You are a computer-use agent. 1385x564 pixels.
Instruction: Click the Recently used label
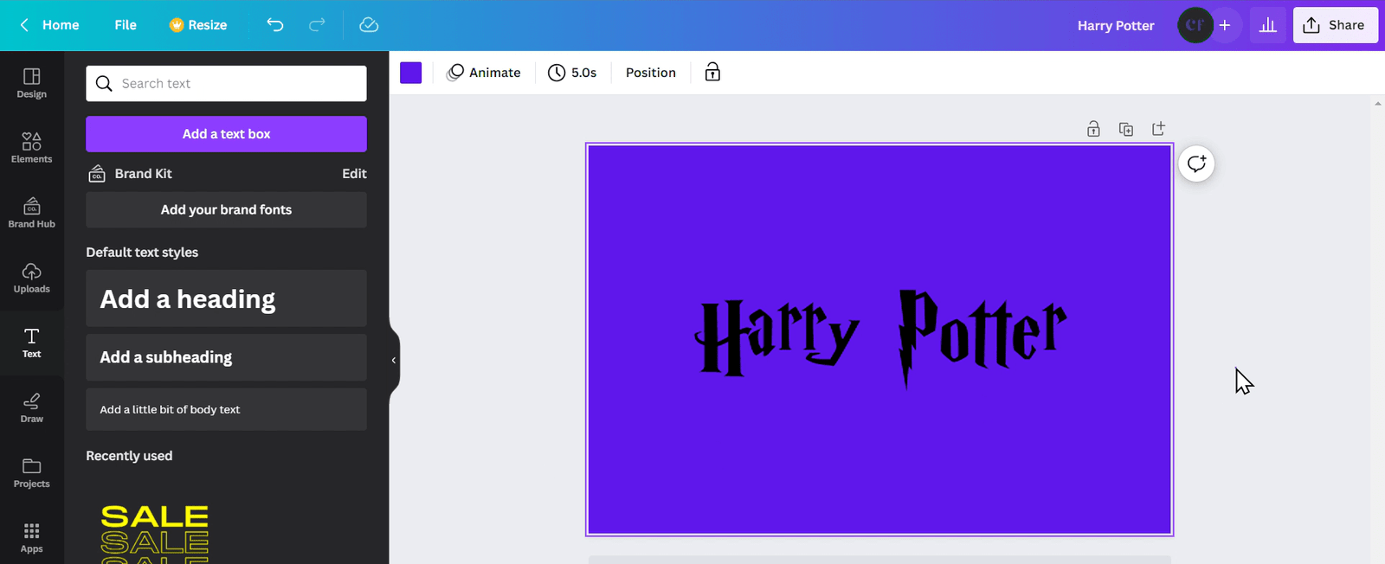click(129, 456)
